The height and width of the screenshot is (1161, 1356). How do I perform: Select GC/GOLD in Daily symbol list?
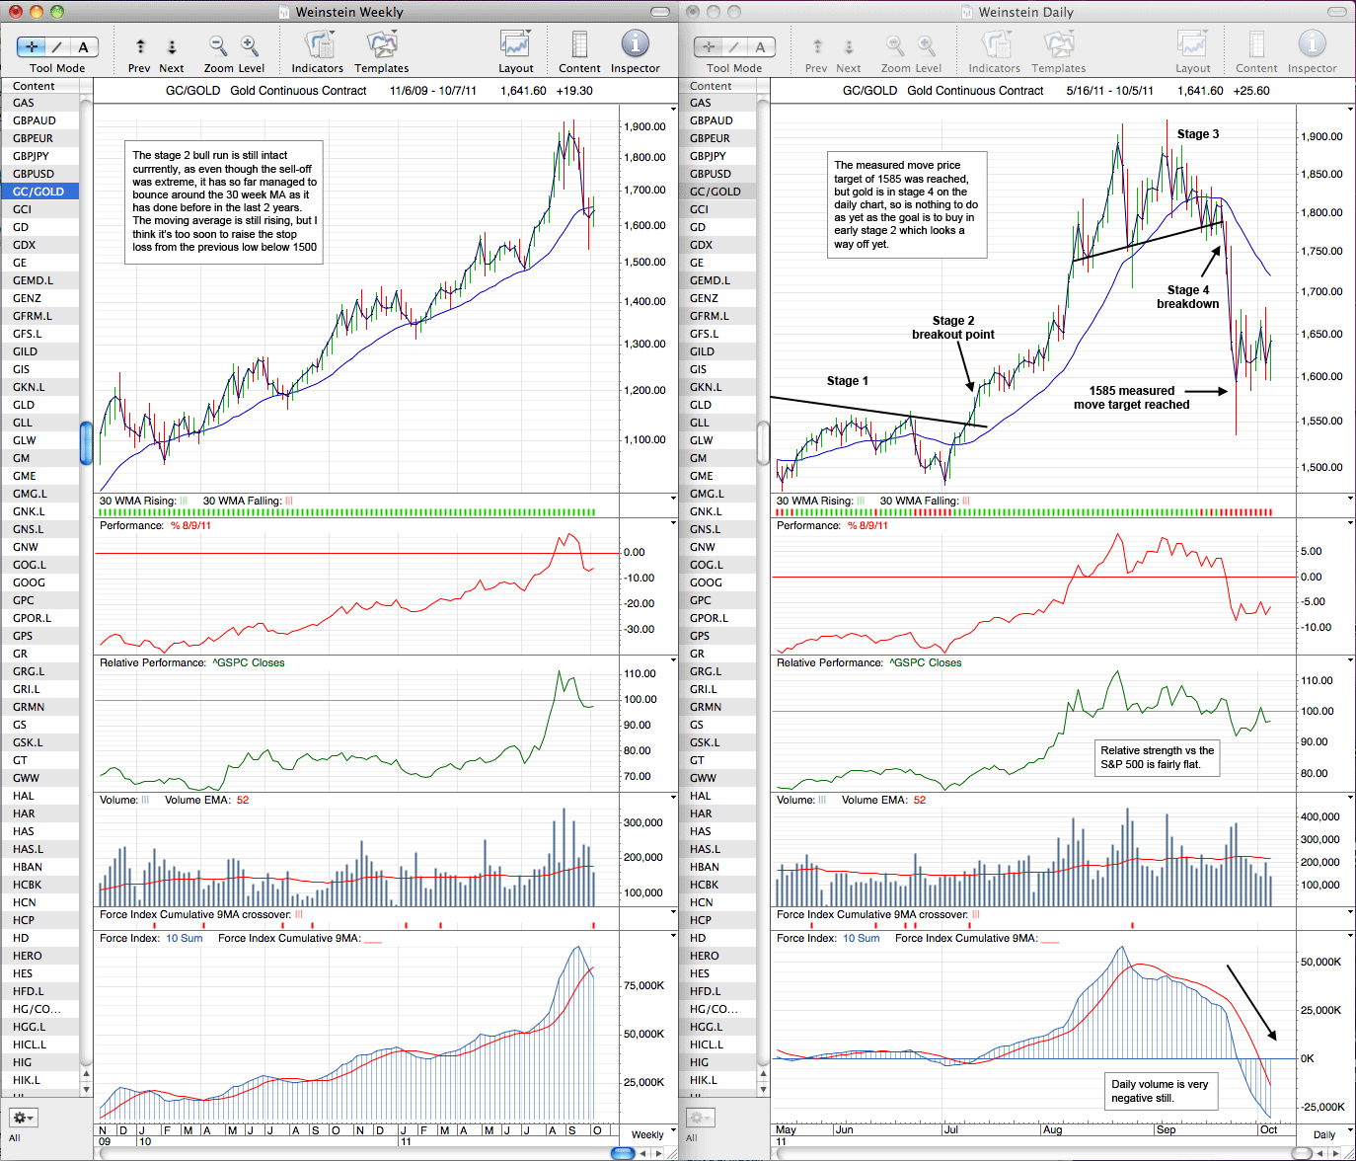(x=716, y=192)
